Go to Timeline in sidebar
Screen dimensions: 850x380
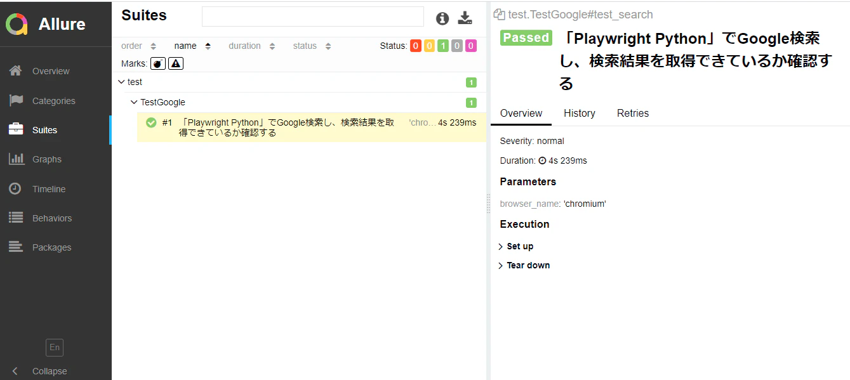[x=49, y=189]
